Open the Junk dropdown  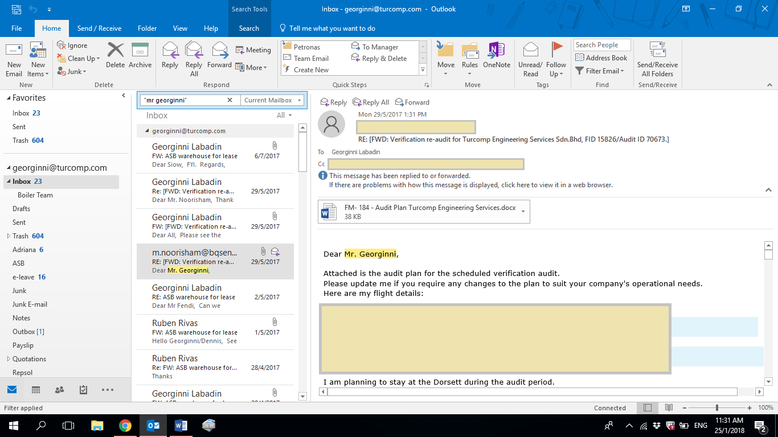click(x=72, y=72)
